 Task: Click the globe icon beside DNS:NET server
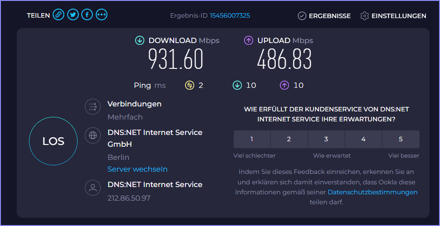pyautogui.click(x=93, y=135)
